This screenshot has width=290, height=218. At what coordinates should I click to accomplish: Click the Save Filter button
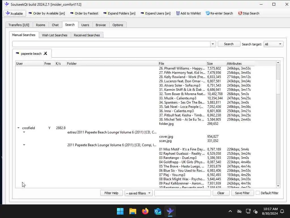click(x=242, y=193)
